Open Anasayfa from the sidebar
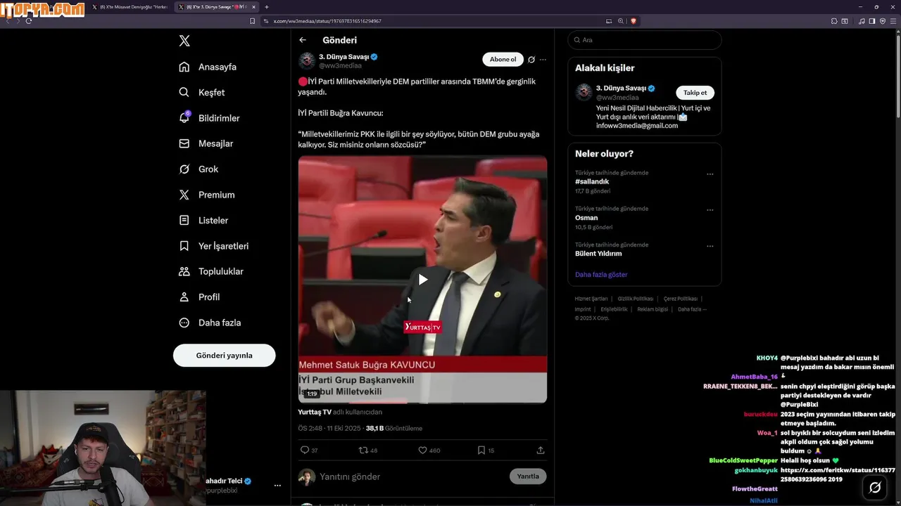The image size is (901, 506). [x=208, y=67]
